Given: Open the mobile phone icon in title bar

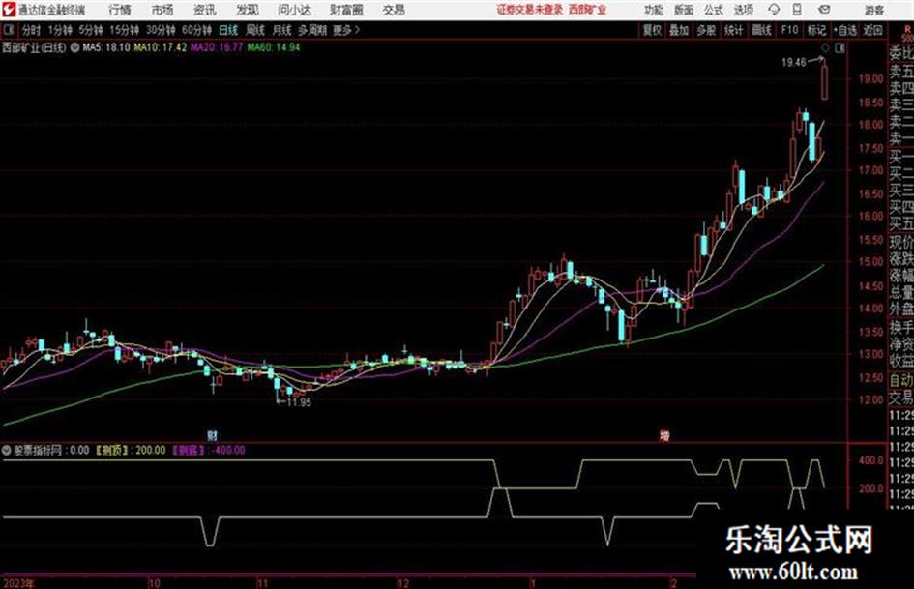Looking at the screenshot, I should 797,10.
